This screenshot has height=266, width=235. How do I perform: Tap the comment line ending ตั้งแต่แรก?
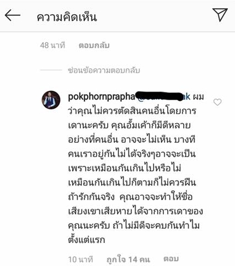86,240
